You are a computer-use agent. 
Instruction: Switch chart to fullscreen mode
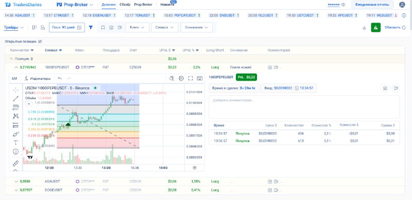[x=191, y=78]
